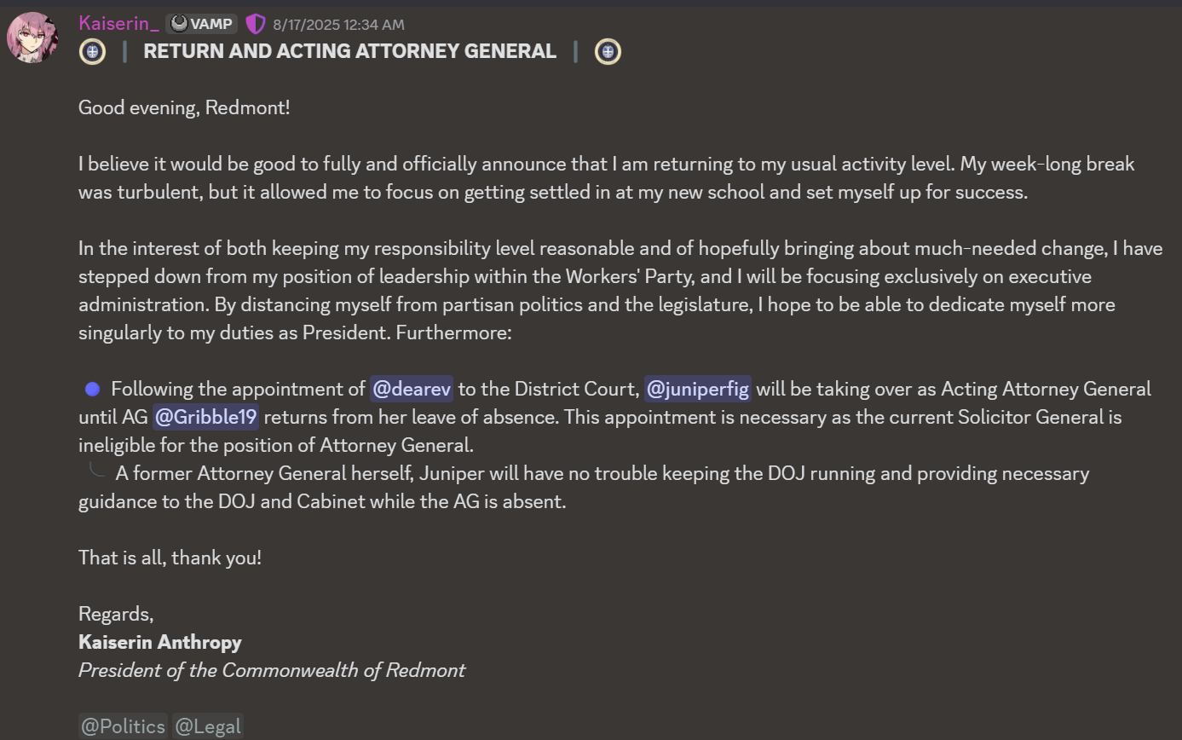Click the bold Kaiserin Anthropy signature
The height and width of the screenshot is (740, 1182).
160,643
